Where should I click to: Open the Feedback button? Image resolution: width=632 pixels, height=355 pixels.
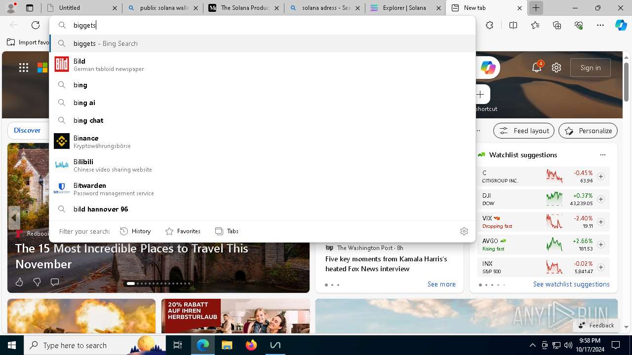tap(596, 325)
